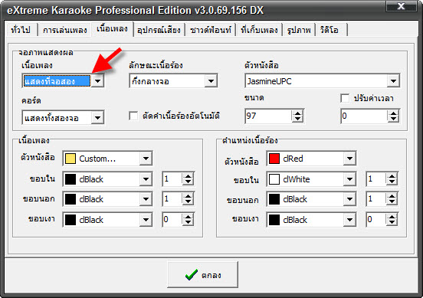The height and width of the screenshot is (298, 423).
Task: Open lyrics ขอบใน clBlack color dropdown
Action: [x=146, y=178]
